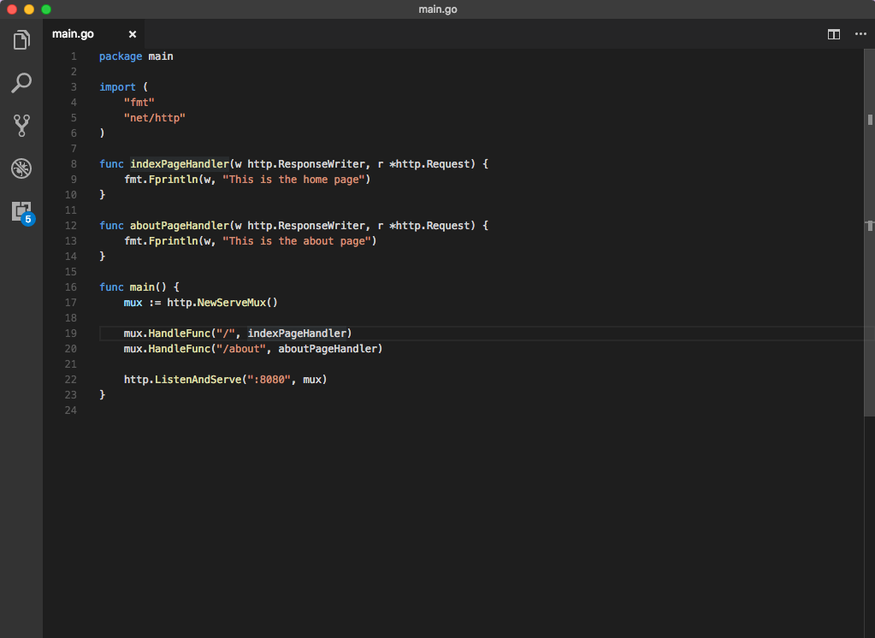
Task: Open the Extensions view
Action: coord(21,211)
